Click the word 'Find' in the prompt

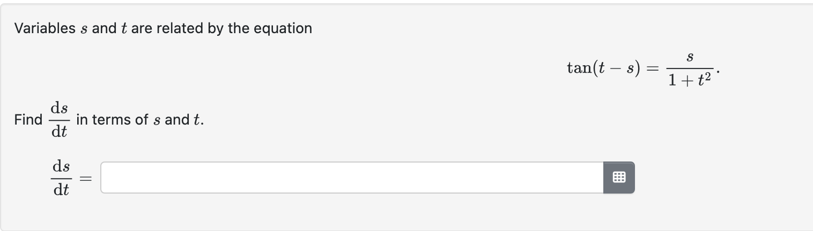pos(28,120)
